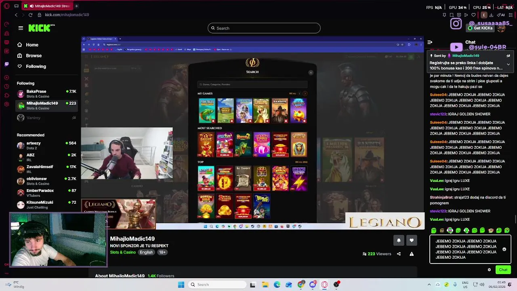This screenshot has height=291, width=517.
Task: Go back in browser history
Action: point(16,15)
